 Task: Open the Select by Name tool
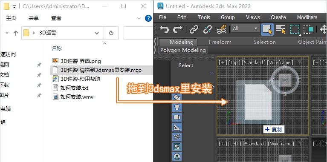pyautogui.click(x=281, y=29)
